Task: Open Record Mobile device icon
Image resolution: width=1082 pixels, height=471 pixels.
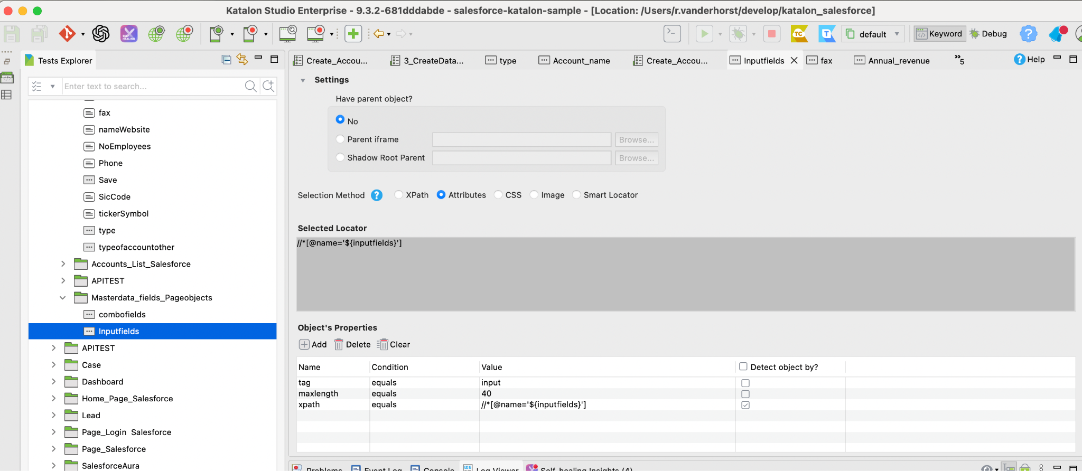Action: pos(250,34)
